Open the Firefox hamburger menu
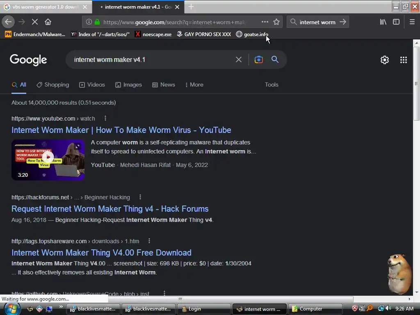This screenshot has height=315, width=420. [x=412, y=22]
